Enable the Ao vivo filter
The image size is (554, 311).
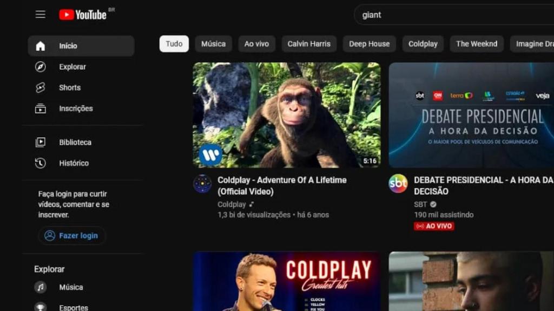pos(256,44)
